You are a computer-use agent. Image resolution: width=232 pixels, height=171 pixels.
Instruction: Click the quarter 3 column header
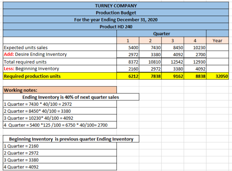172,40
